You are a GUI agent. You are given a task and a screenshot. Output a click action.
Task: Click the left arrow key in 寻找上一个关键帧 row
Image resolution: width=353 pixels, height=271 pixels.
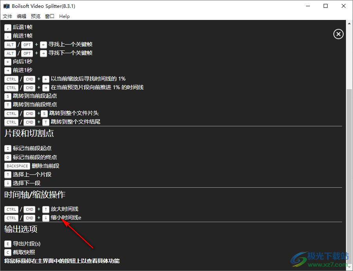pos(43,45)
